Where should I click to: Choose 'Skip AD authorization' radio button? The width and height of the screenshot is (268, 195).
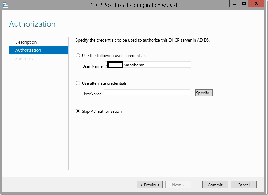pyautogui.click(x=78, y=111)
